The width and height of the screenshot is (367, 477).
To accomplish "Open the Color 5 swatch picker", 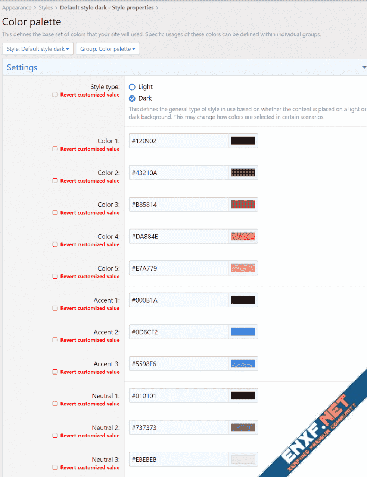I will (x=243, y=268).
